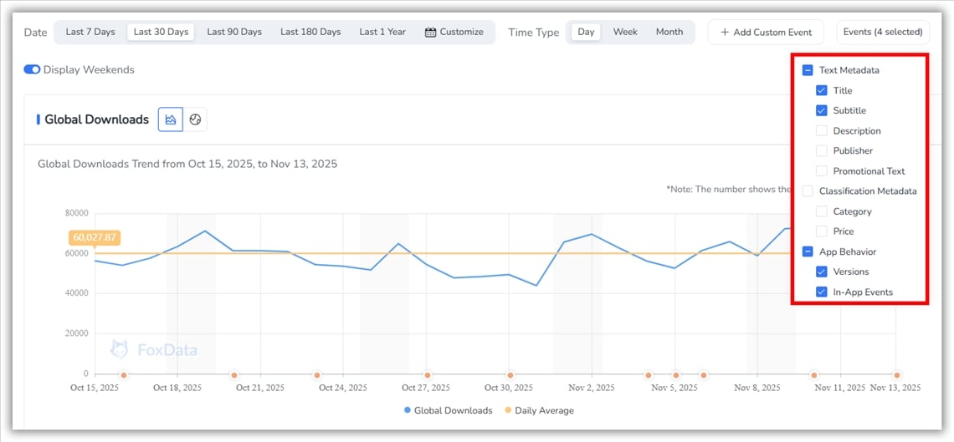Switch the time type to Week
Image resolution: width=954 pixels, height=442 pixels.
point(625,32)
